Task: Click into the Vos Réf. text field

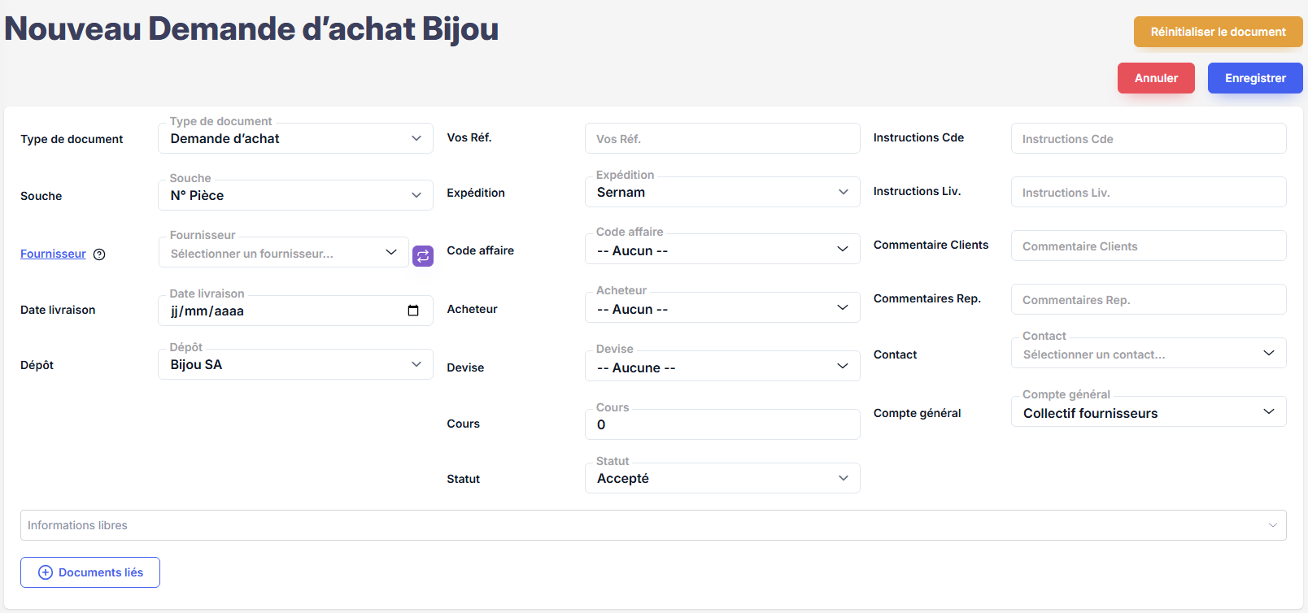Action: (722, 139)
